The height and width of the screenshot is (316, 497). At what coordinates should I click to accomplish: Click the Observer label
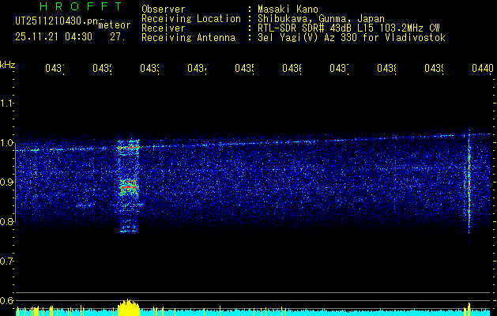tap(164, 9)
